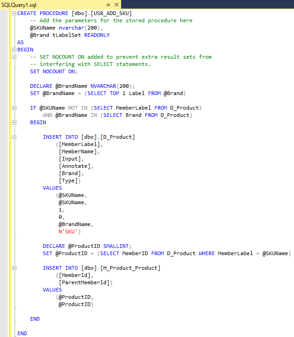Collapse the SET NOCOUNT comment block
This screenshot has width=294, height=337.
pos(14,57)
